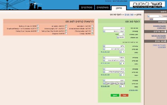This screenshot has width=167, height=105.
Task: Click the art school logo in header
Action: [147, 5]
